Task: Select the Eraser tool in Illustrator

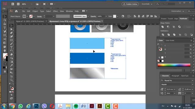Action: pyautogui.click(x=11, y=54)
